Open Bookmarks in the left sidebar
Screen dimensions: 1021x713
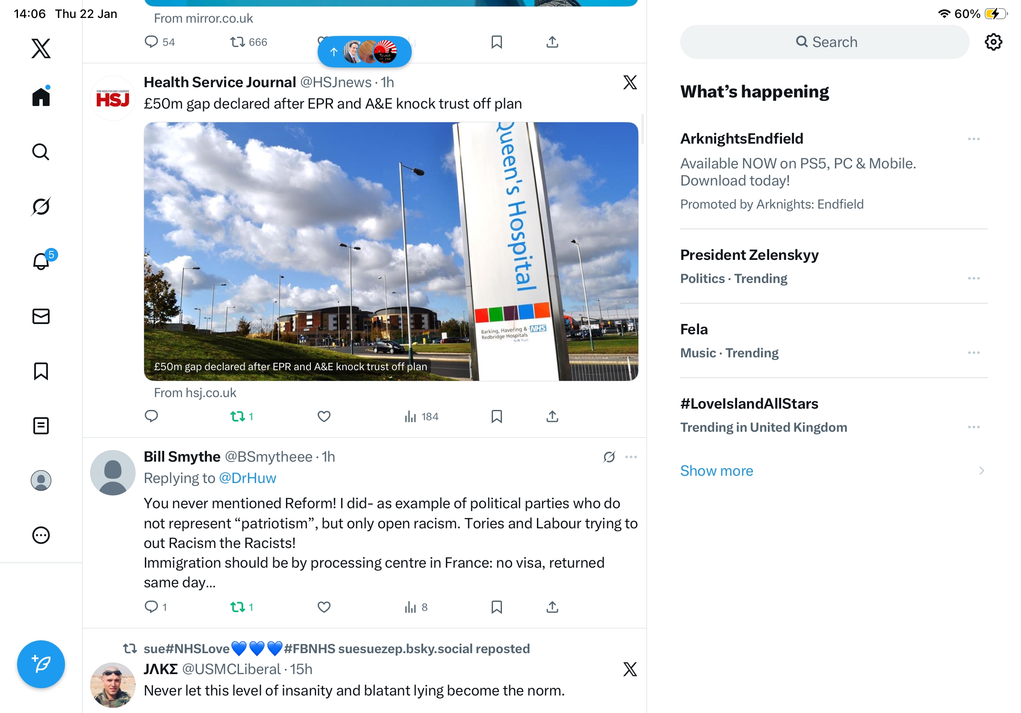pyautogui.click(x=41, y=371)
